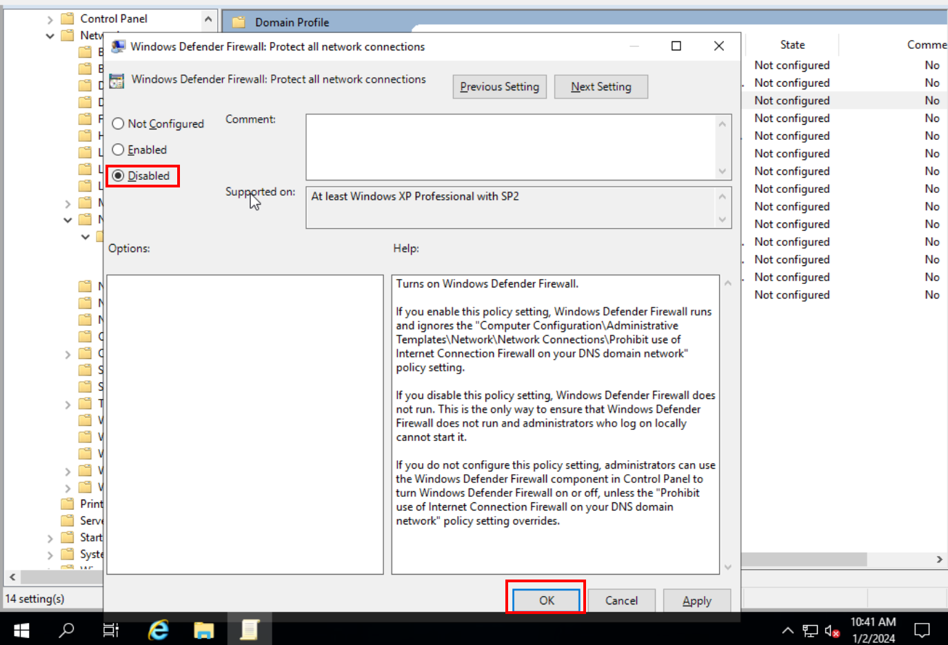This screenshot has width=948, height=645.
Task: Open Internet Explorer from the taskbar
Action: tap(159, 629)
